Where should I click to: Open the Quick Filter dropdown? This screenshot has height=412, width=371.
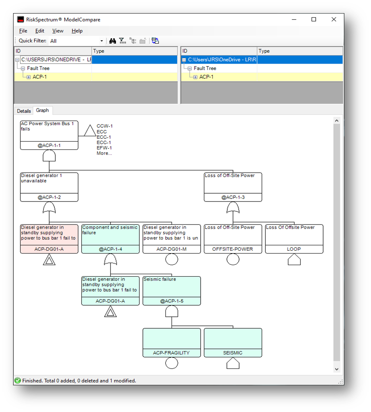[102, 41]
